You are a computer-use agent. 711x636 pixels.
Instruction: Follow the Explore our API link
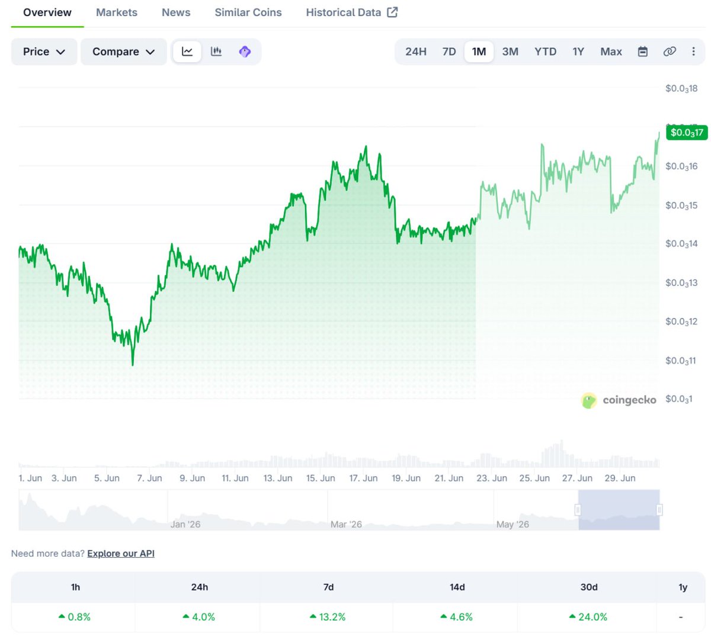pyautogui.click(x=121, y=554)
